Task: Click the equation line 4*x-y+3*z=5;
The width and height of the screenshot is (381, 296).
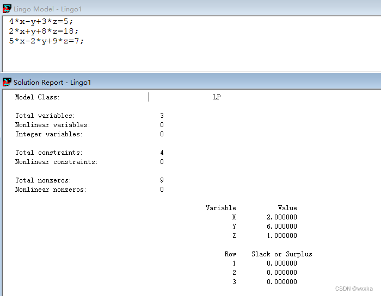Action: pyautogui.click(x=41, y=22)
